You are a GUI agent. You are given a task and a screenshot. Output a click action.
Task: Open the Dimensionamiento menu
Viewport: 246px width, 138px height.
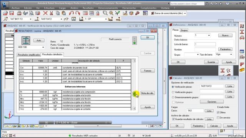108,8
